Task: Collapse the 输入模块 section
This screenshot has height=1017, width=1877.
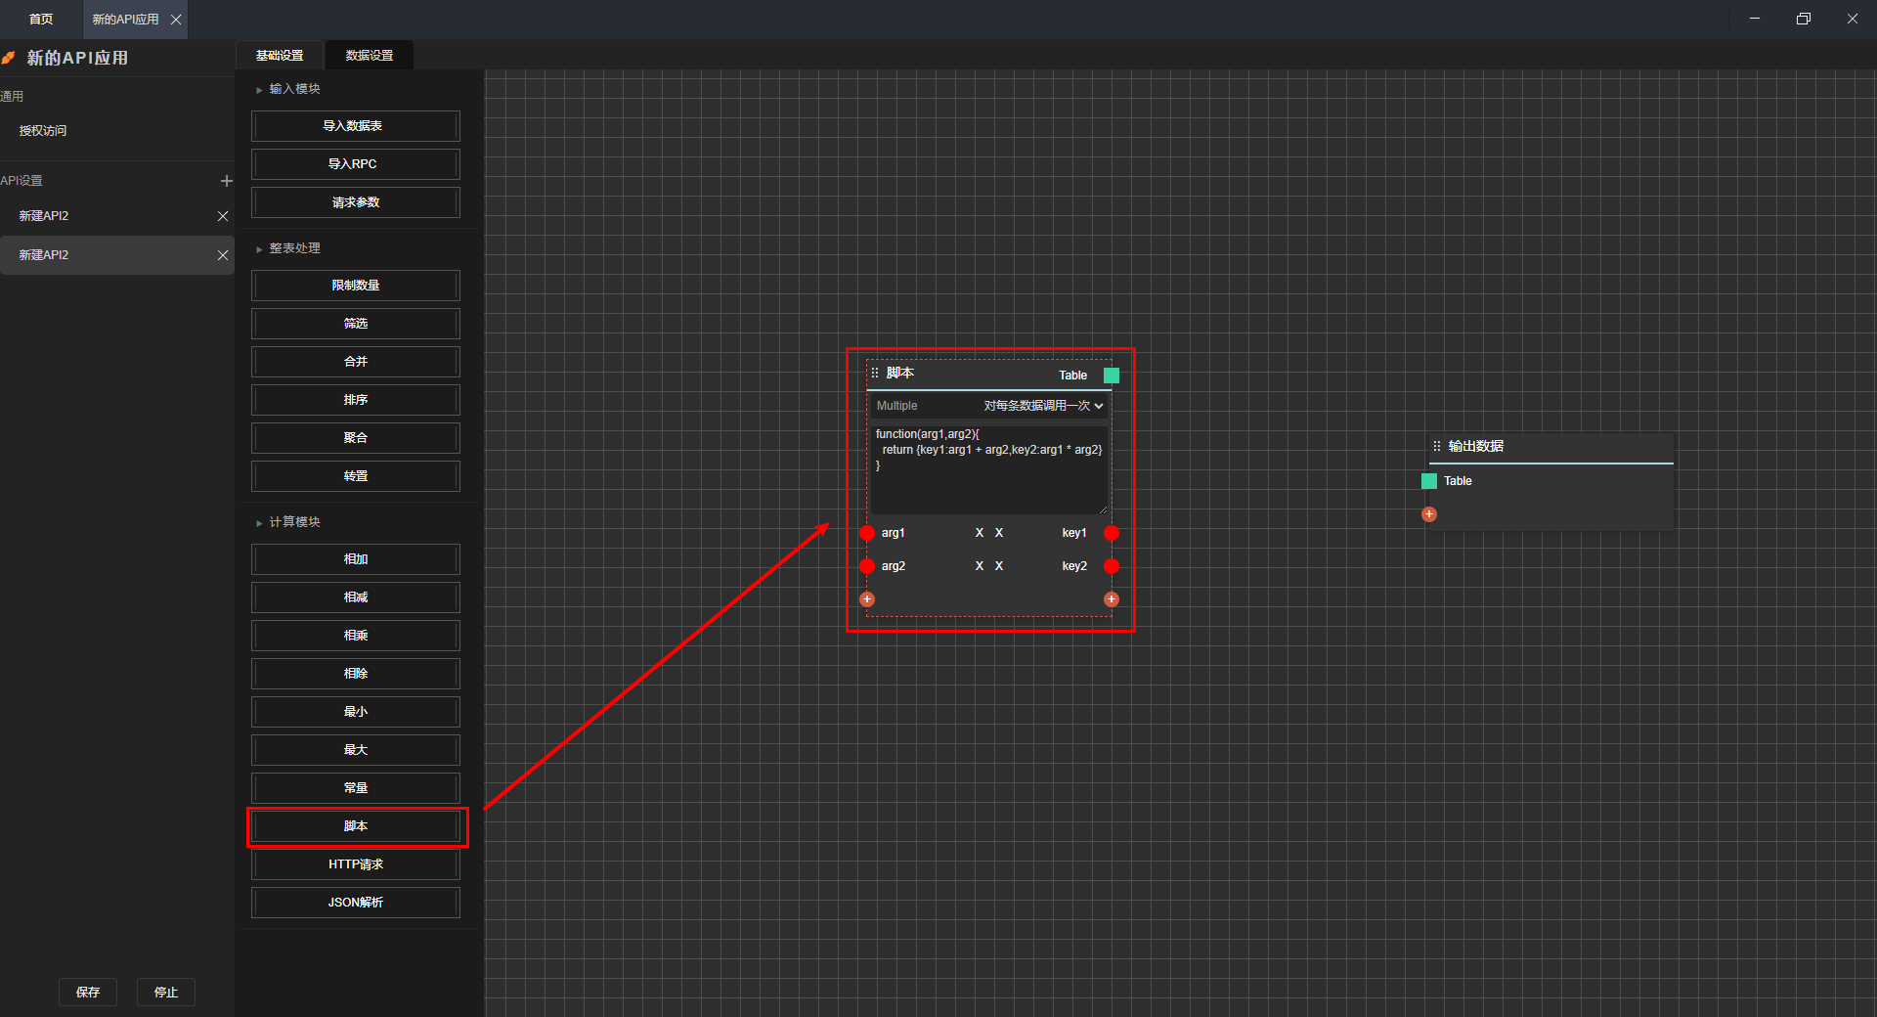Action: (259, 90)
